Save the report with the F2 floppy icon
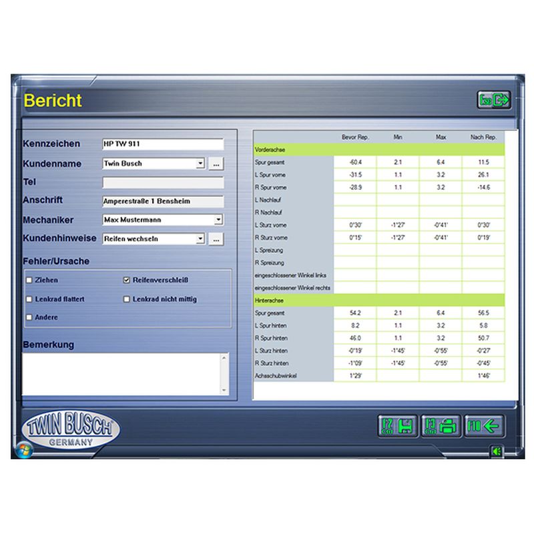Image resolution: width=534 pixels, height=534 pixels. [398, 425]
